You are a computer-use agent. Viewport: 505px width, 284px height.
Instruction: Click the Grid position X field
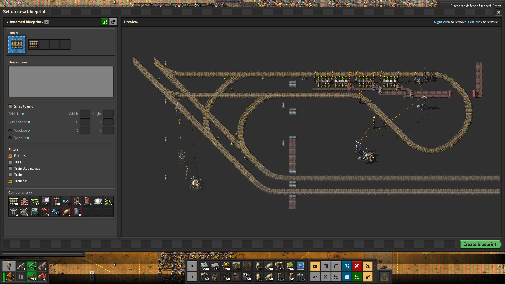coord(85,122)
